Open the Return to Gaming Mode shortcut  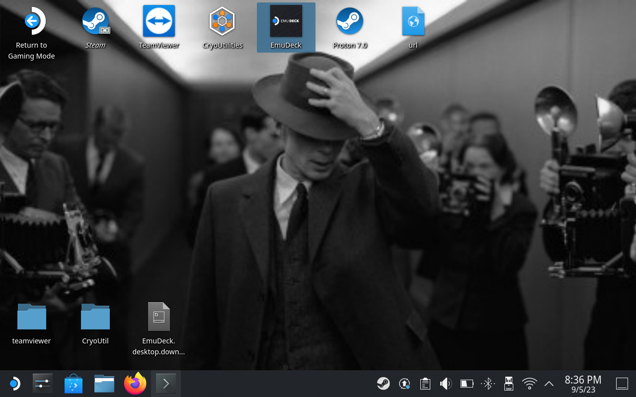coord(32,22)
